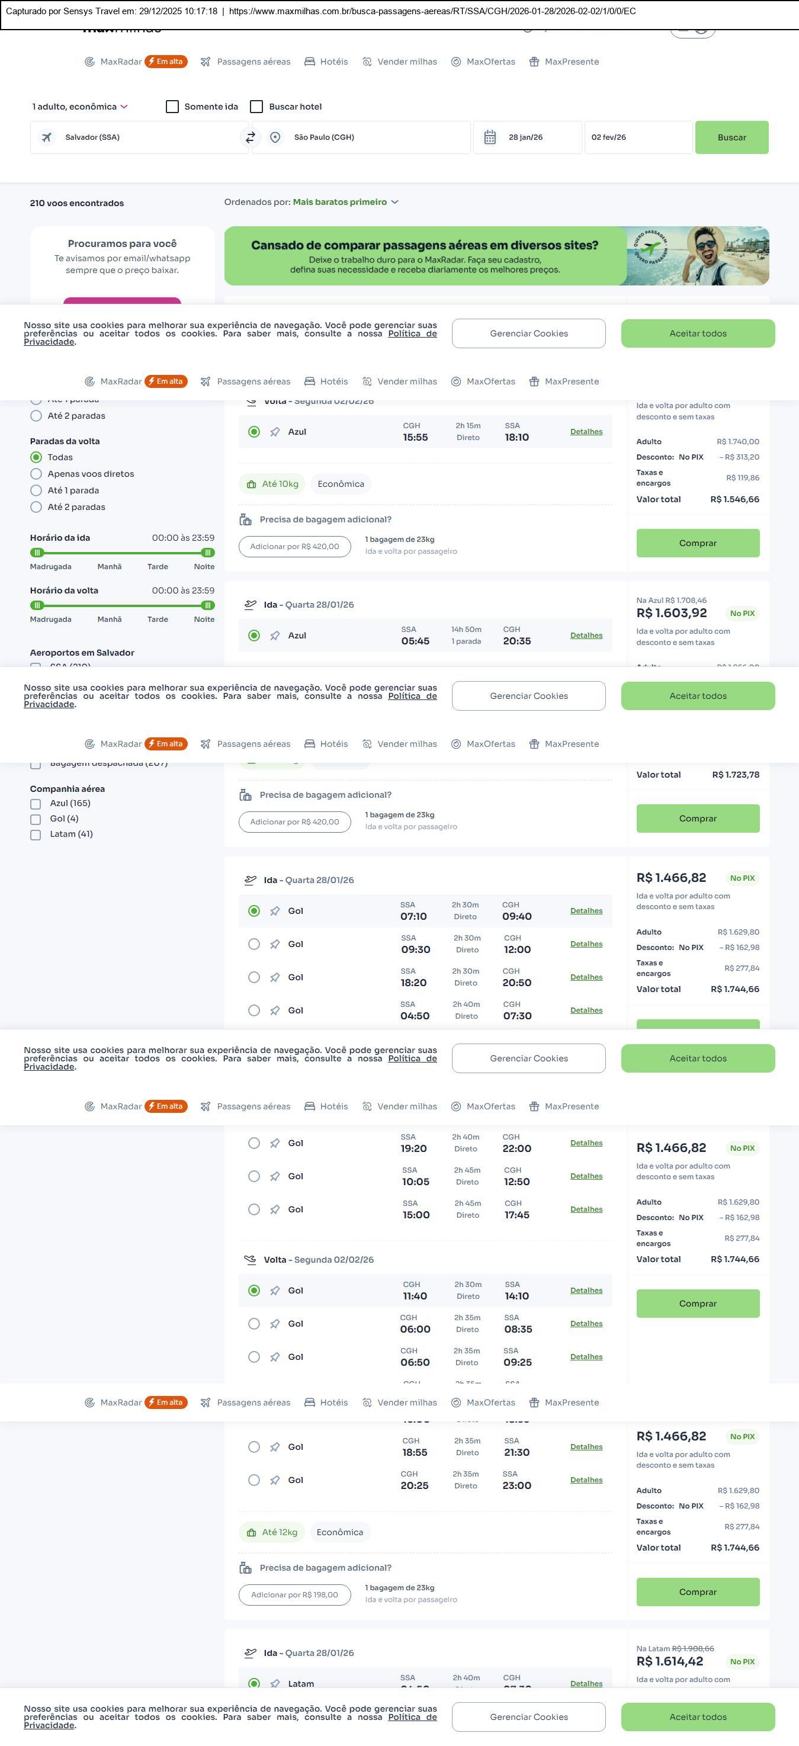The width and height of the screenshot is (799, 1746).
Task: Click 'Adicionar por R$ 198,00' baggage button
Action: click(x=294, y=1595)
